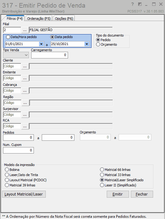
Task: Open the Cobrança lookup ellipsis button
Action: click(x=25, y=91)
